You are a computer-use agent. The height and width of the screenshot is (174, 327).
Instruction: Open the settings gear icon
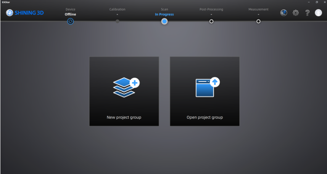tap(295, 13)
